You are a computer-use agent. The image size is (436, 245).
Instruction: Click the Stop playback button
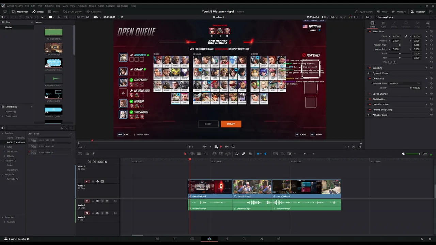coord(216,147)
